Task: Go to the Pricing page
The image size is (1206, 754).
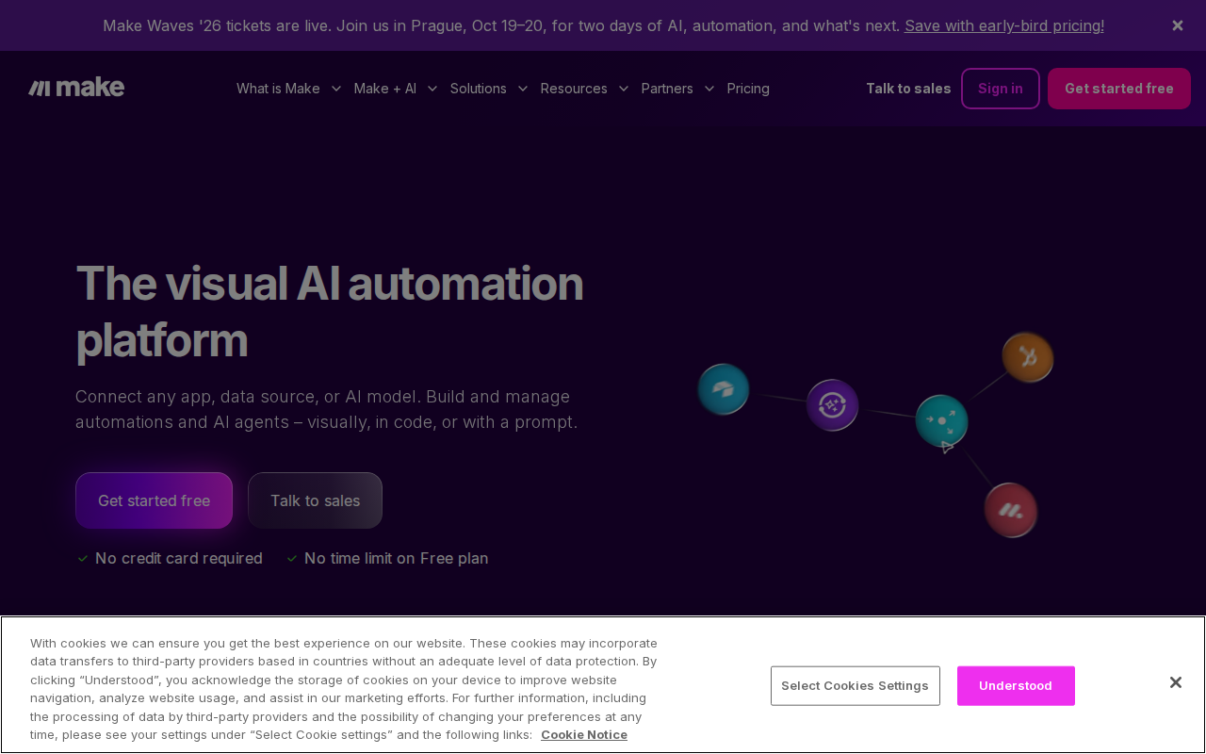Action: click(748, 89)
